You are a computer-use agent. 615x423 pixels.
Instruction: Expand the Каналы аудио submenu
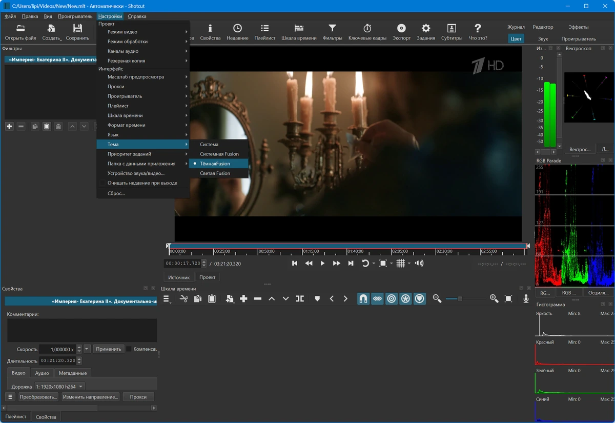pyautogui.click(x=143, y=51)
